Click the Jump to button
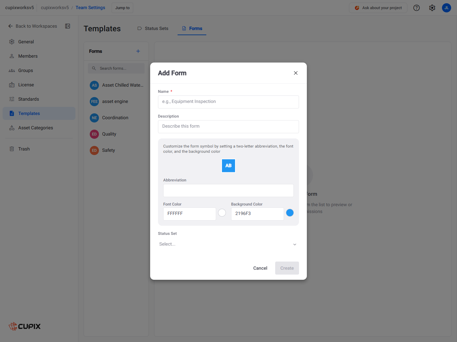The image size is (457, 342). (122, 8)
